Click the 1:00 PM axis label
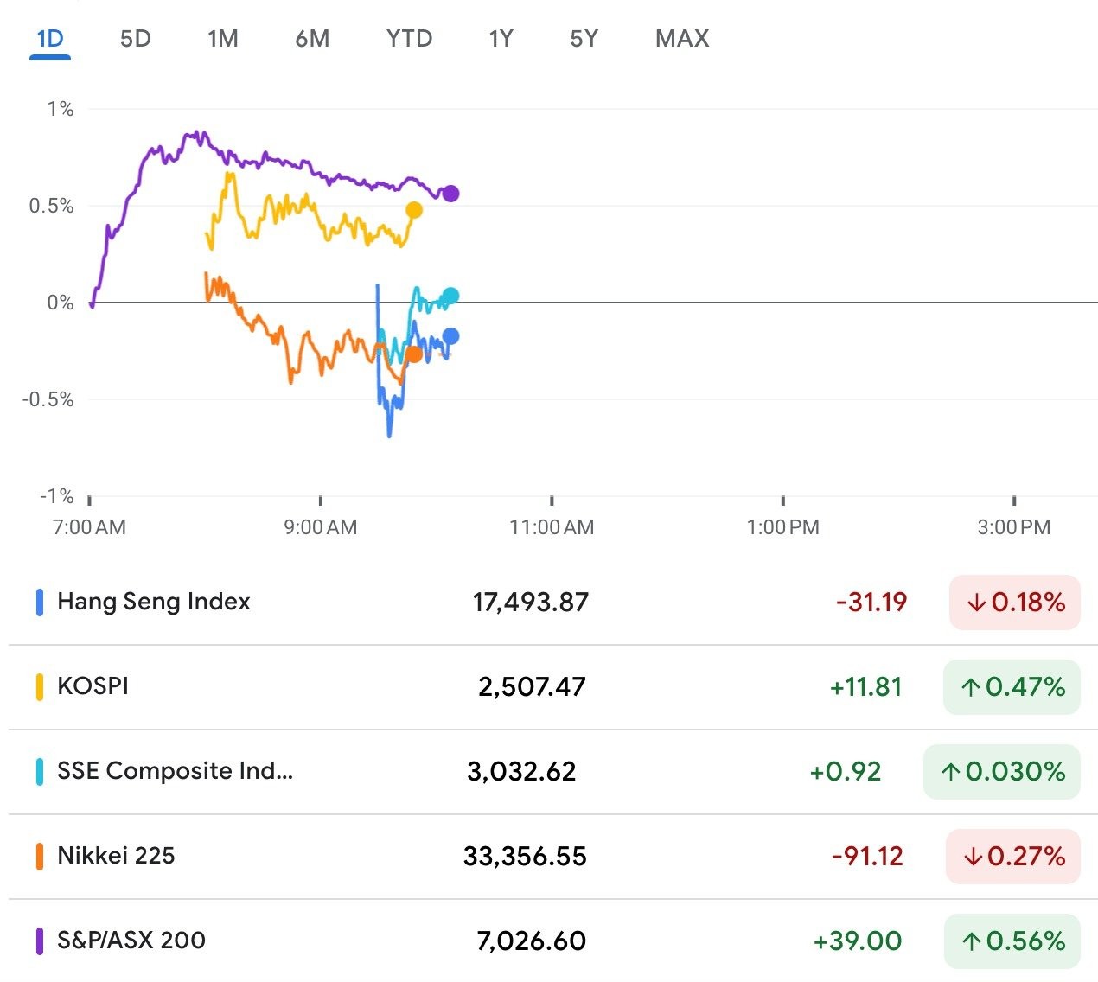The width and height of the screenshot is (1098, 982). coord(782,527)
